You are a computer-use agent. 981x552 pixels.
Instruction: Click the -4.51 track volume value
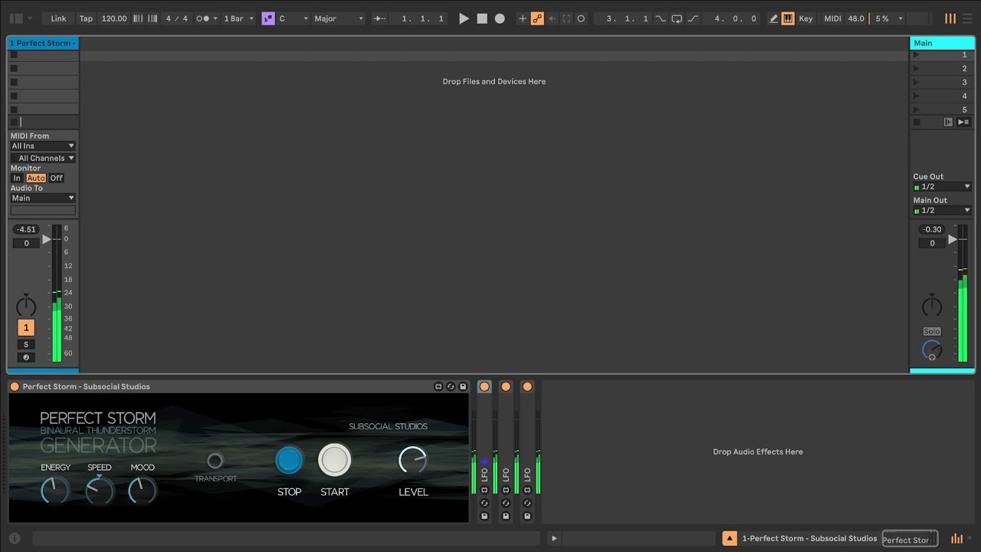tap(26, 229)
